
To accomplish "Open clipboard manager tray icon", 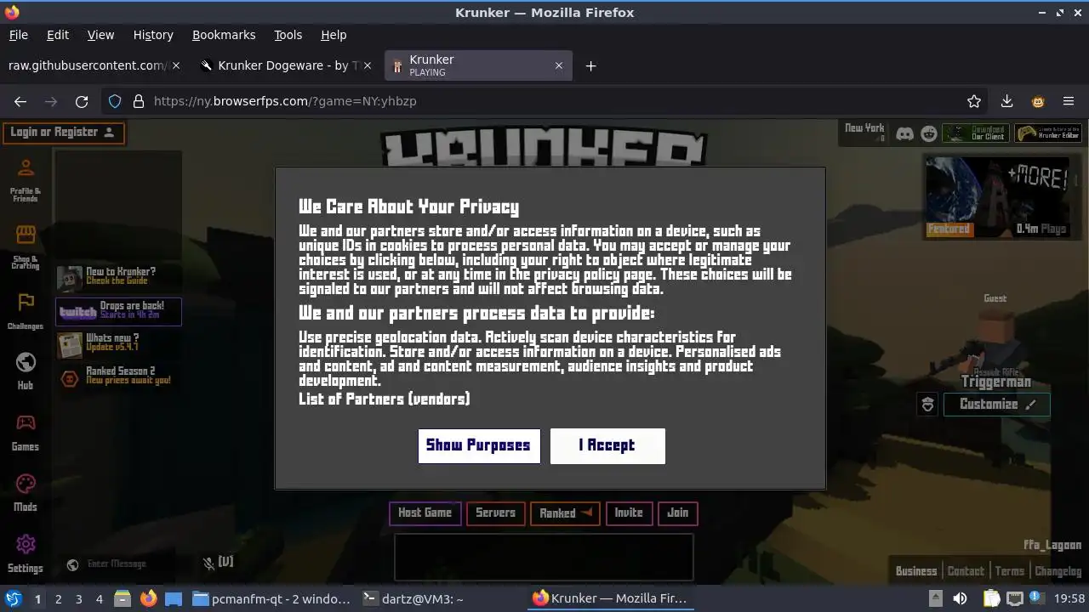I will [x=992, y=598].
